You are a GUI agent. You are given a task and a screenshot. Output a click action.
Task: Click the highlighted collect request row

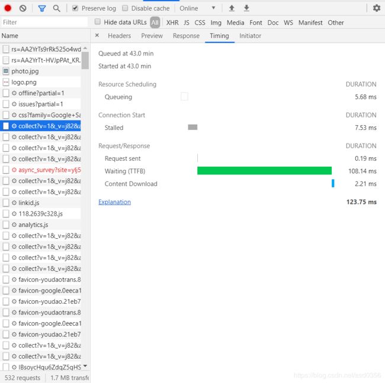pos(40,126)
